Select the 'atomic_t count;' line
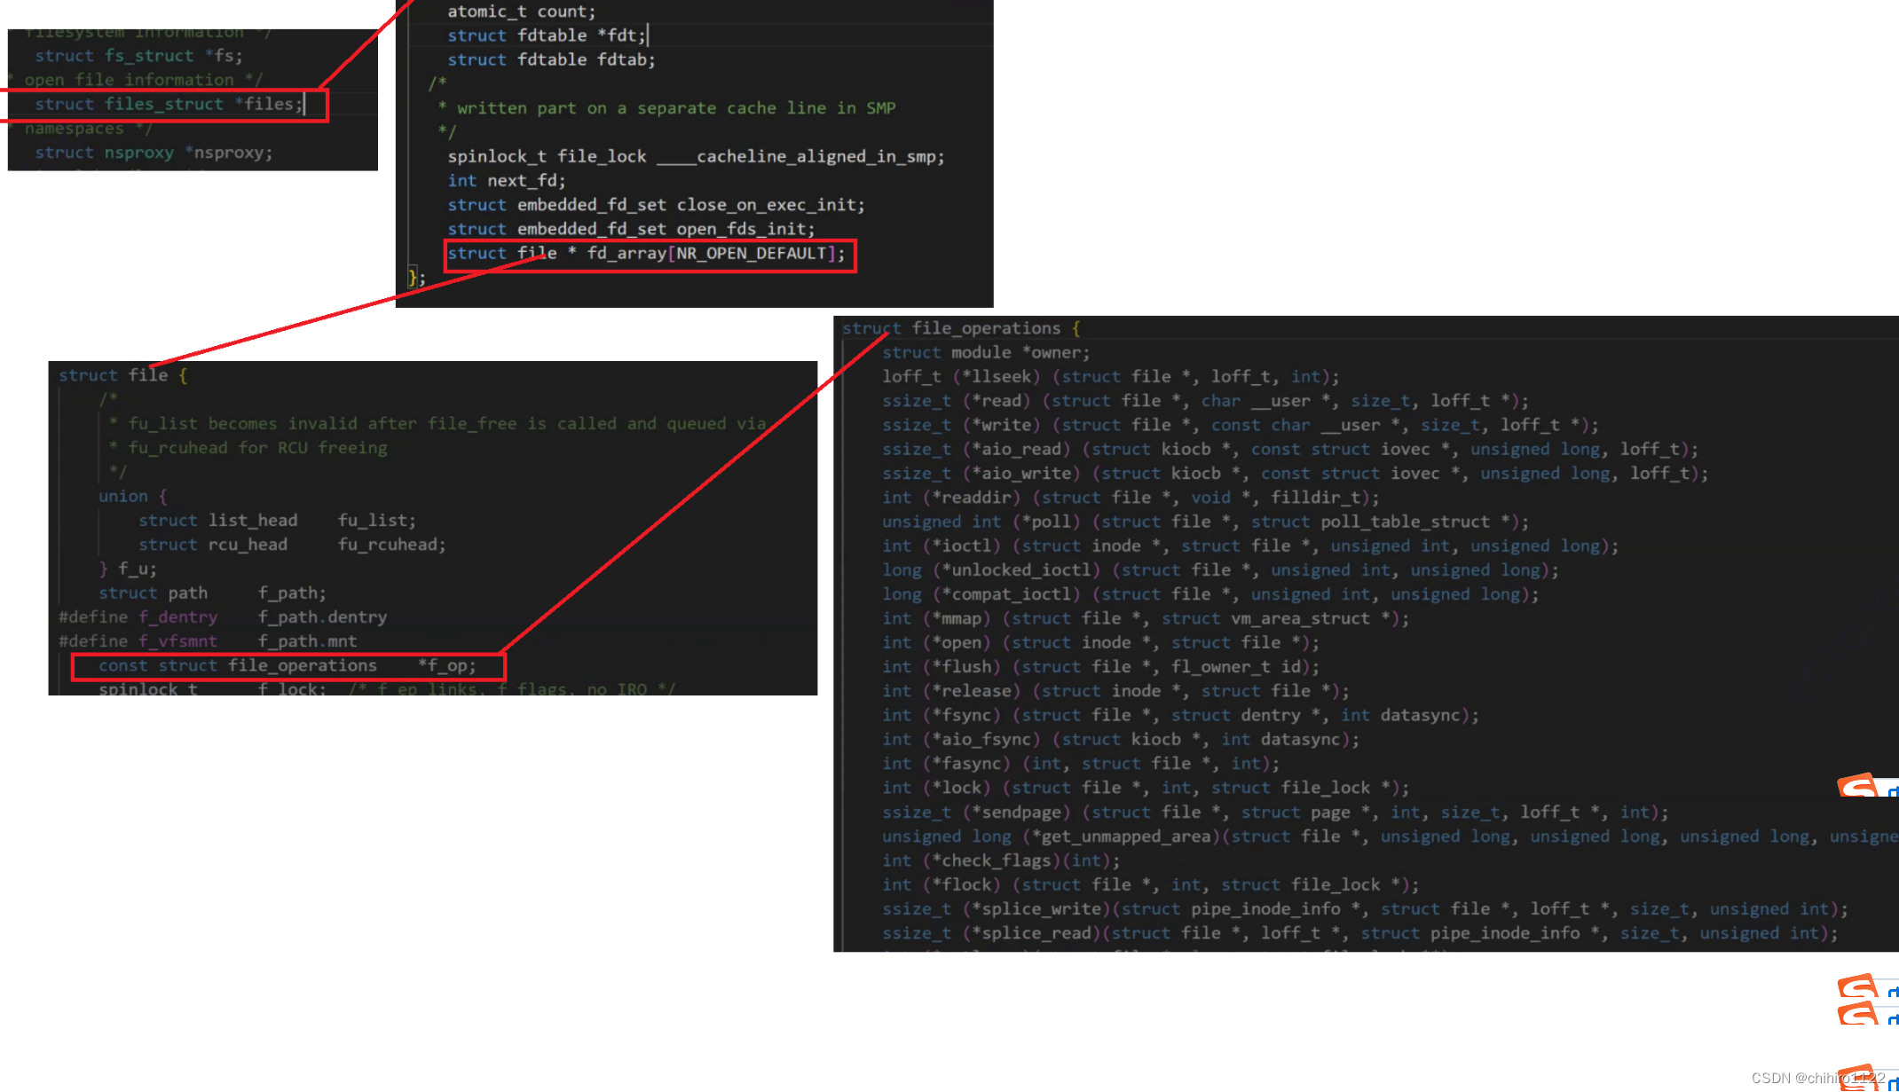The width and height of the screenshot is (1899, 1092). pyautogui.click(x=522, y=12)
